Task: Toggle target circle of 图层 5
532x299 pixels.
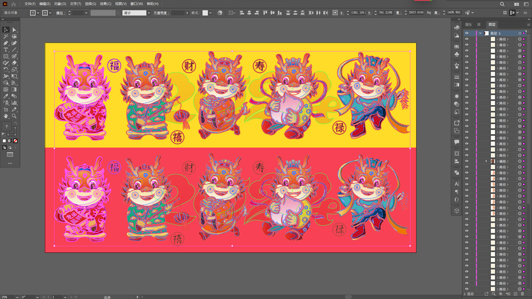Action: coord(520,33)
